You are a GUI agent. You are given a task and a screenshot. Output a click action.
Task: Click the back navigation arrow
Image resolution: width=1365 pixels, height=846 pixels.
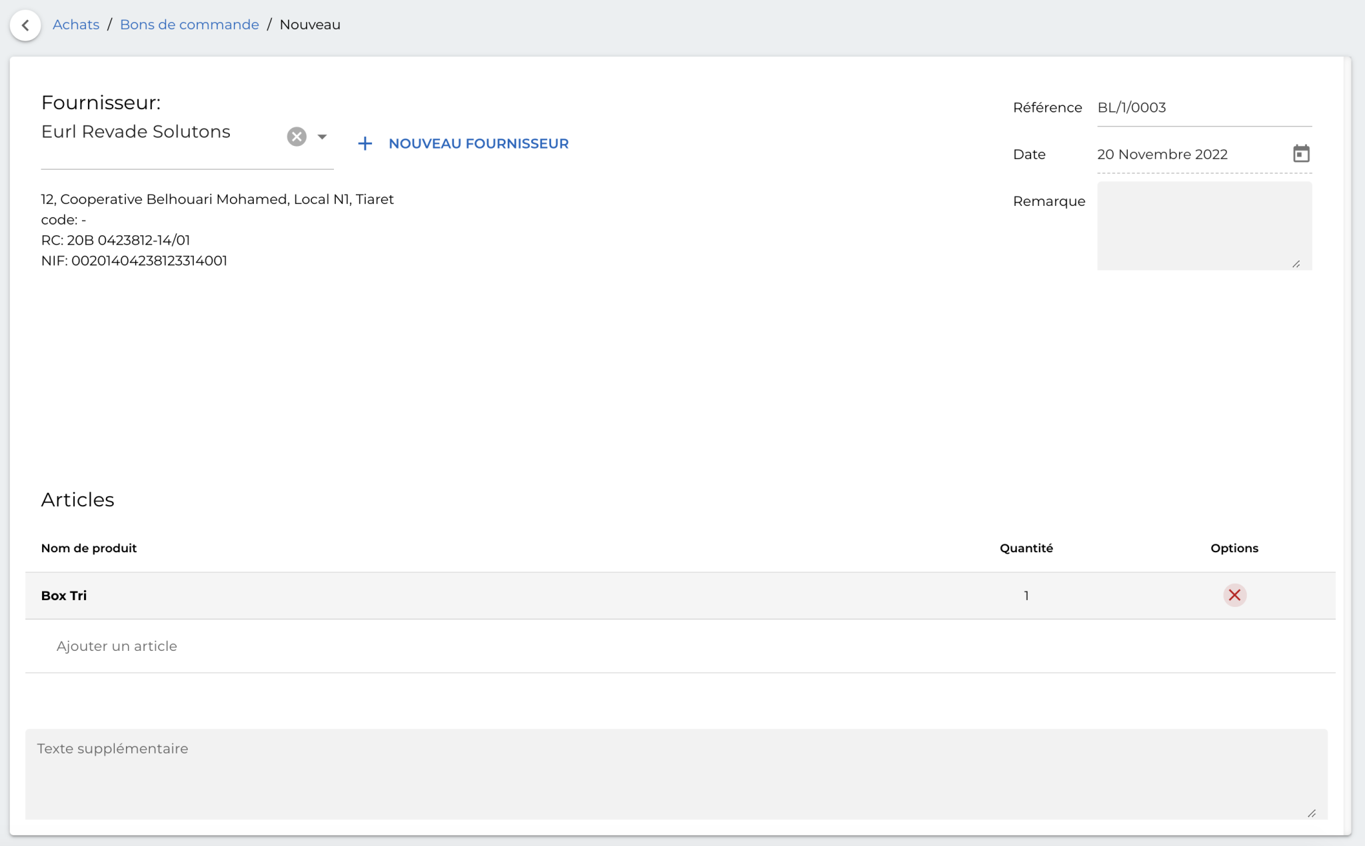coord(25,25)
